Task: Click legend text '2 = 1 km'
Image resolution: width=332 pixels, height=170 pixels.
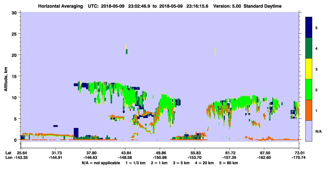Action: [x=159, y=163]
